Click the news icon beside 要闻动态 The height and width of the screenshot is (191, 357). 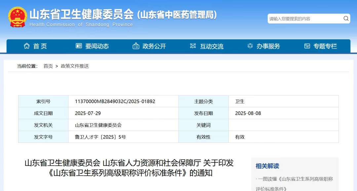coord(79,46)
